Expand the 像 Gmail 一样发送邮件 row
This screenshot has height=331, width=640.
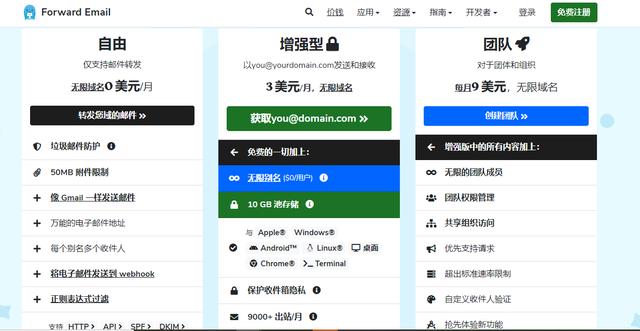[x=112, y=198]
